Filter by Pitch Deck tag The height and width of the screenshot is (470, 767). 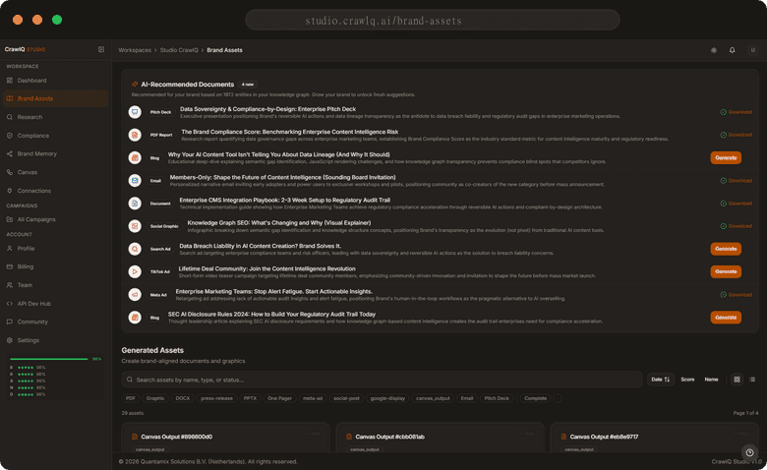tap(497, 398)
